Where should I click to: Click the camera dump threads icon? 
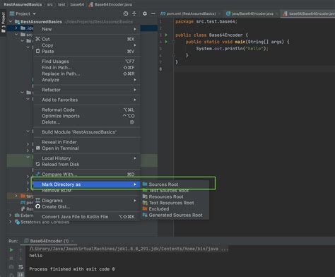point(11,266)
